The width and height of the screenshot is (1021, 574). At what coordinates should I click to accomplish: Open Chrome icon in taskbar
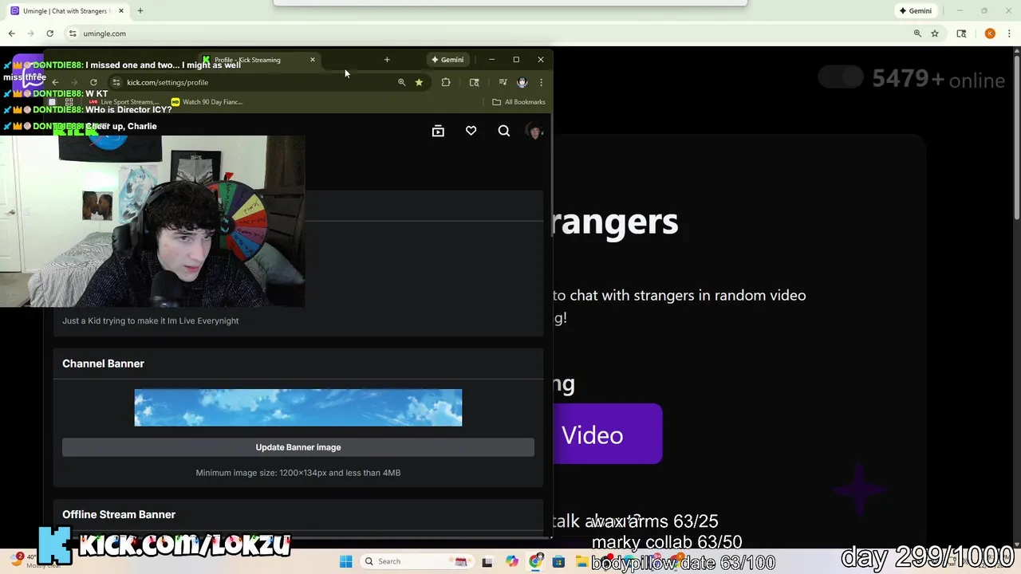535,561
